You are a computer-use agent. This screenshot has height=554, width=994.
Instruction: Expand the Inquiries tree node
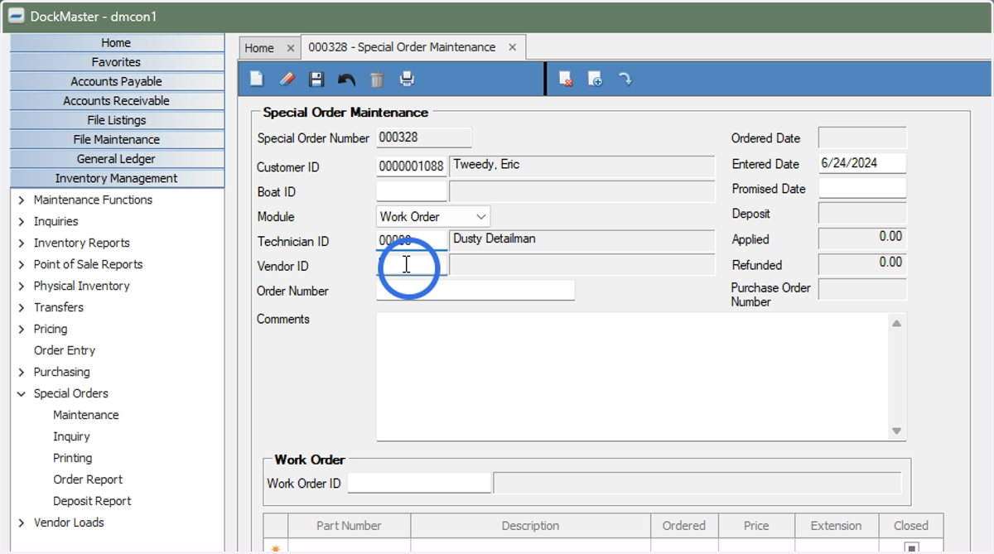22,221
